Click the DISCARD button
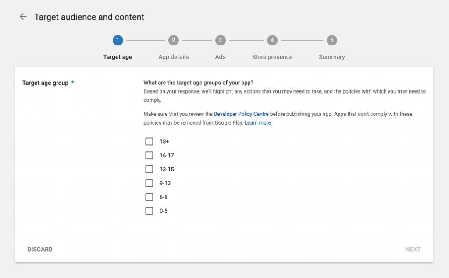This screenshot has width=449, height=278. pyautogui.click(x=40, y=249)
